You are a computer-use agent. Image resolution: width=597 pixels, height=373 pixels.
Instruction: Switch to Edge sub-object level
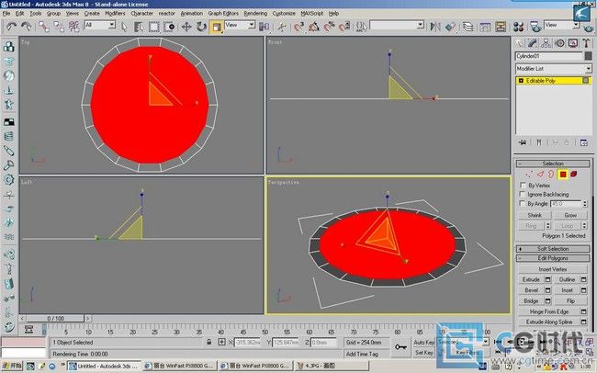pyautogui.click(x=540, y=175)
